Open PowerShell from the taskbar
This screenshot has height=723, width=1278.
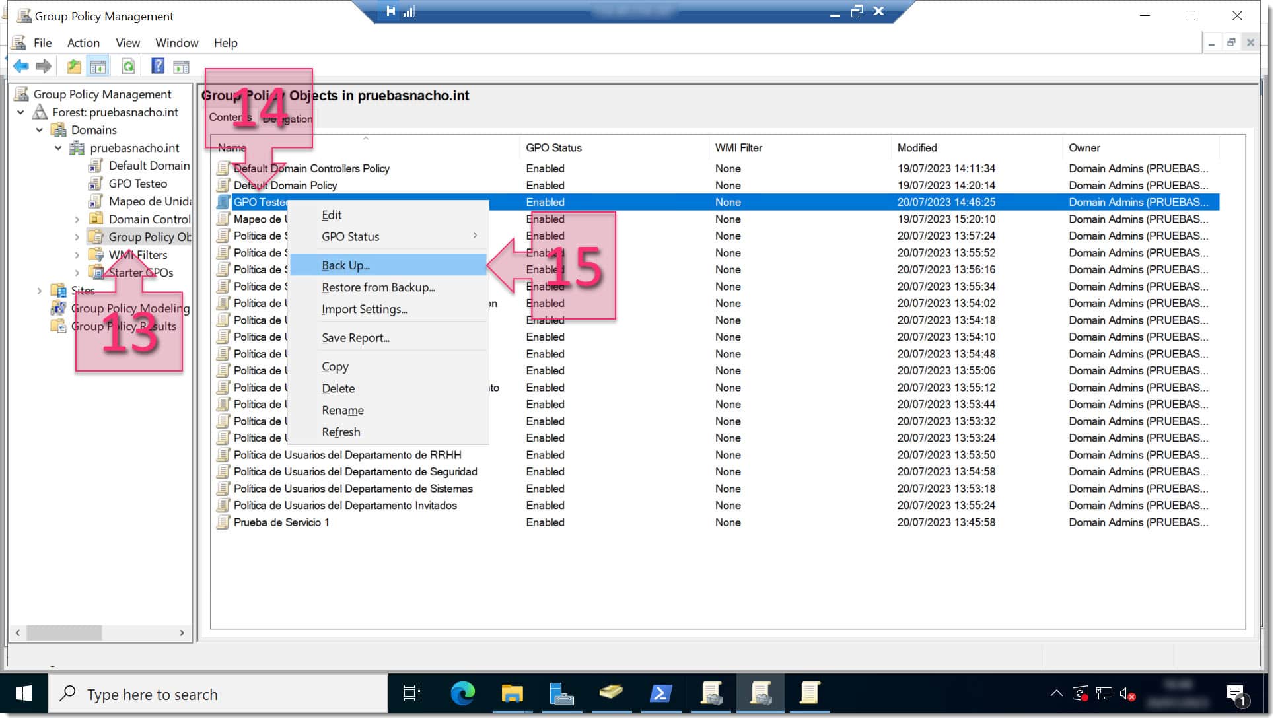tap(660, 693)
